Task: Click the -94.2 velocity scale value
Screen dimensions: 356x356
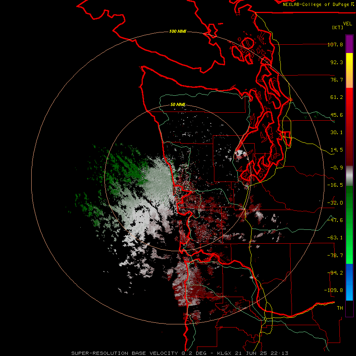Action: 335,273
